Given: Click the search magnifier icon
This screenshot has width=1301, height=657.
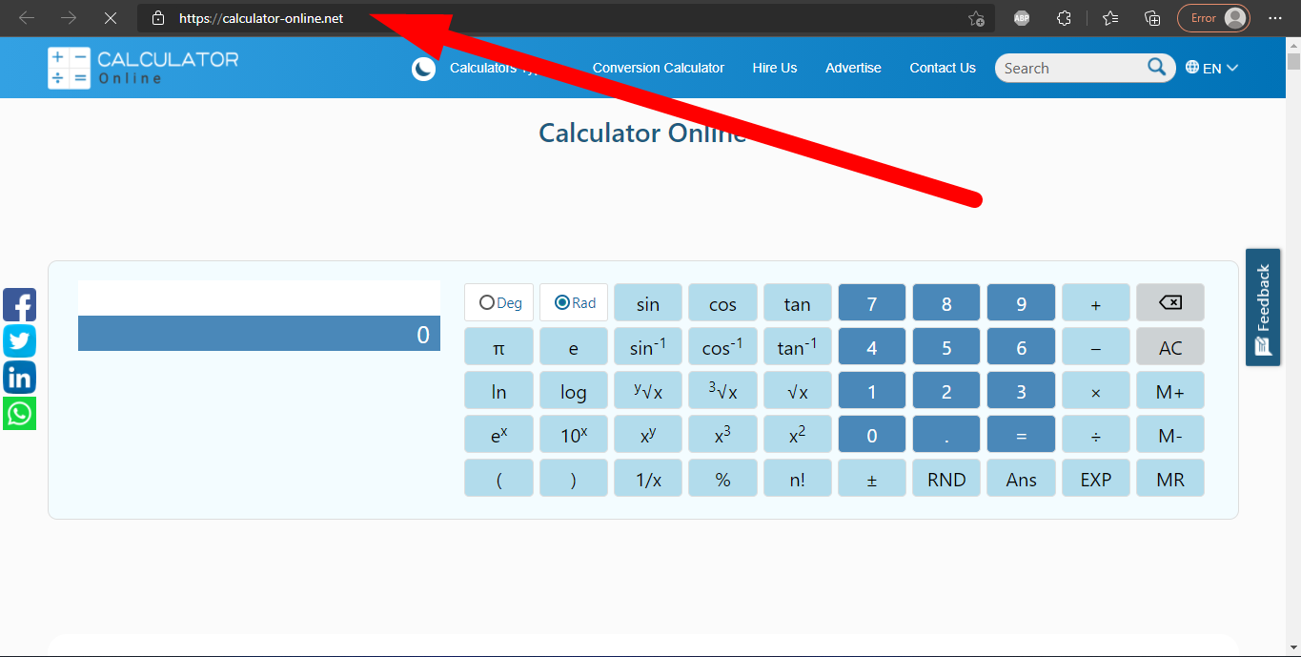Looking at the screenshot, I should point(1156,67).
